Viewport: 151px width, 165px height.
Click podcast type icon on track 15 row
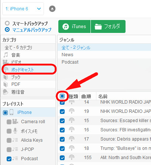point(72,121)
